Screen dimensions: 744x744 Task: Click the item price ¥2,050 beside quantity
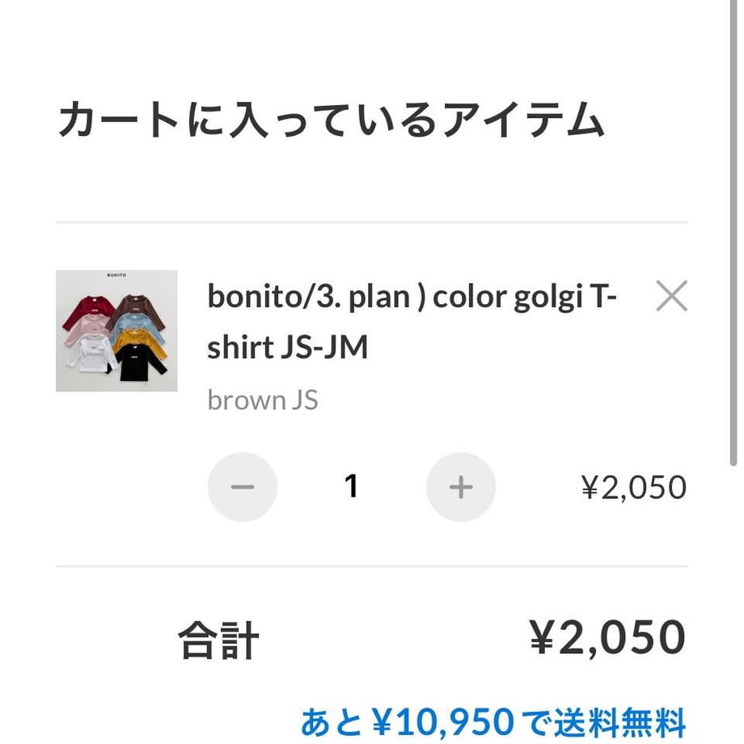[x=634, y=488]
